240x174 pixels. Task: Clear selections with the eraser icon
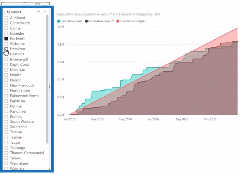click(x=38, y=12)
